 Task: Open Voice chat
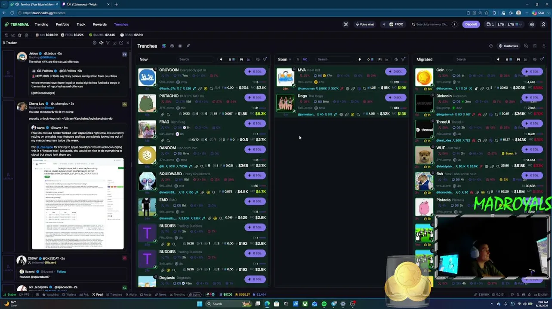[365, 24]
